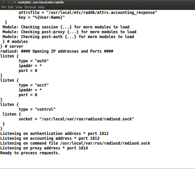
Task: Open the Edit menu
Action: point(11,7)
